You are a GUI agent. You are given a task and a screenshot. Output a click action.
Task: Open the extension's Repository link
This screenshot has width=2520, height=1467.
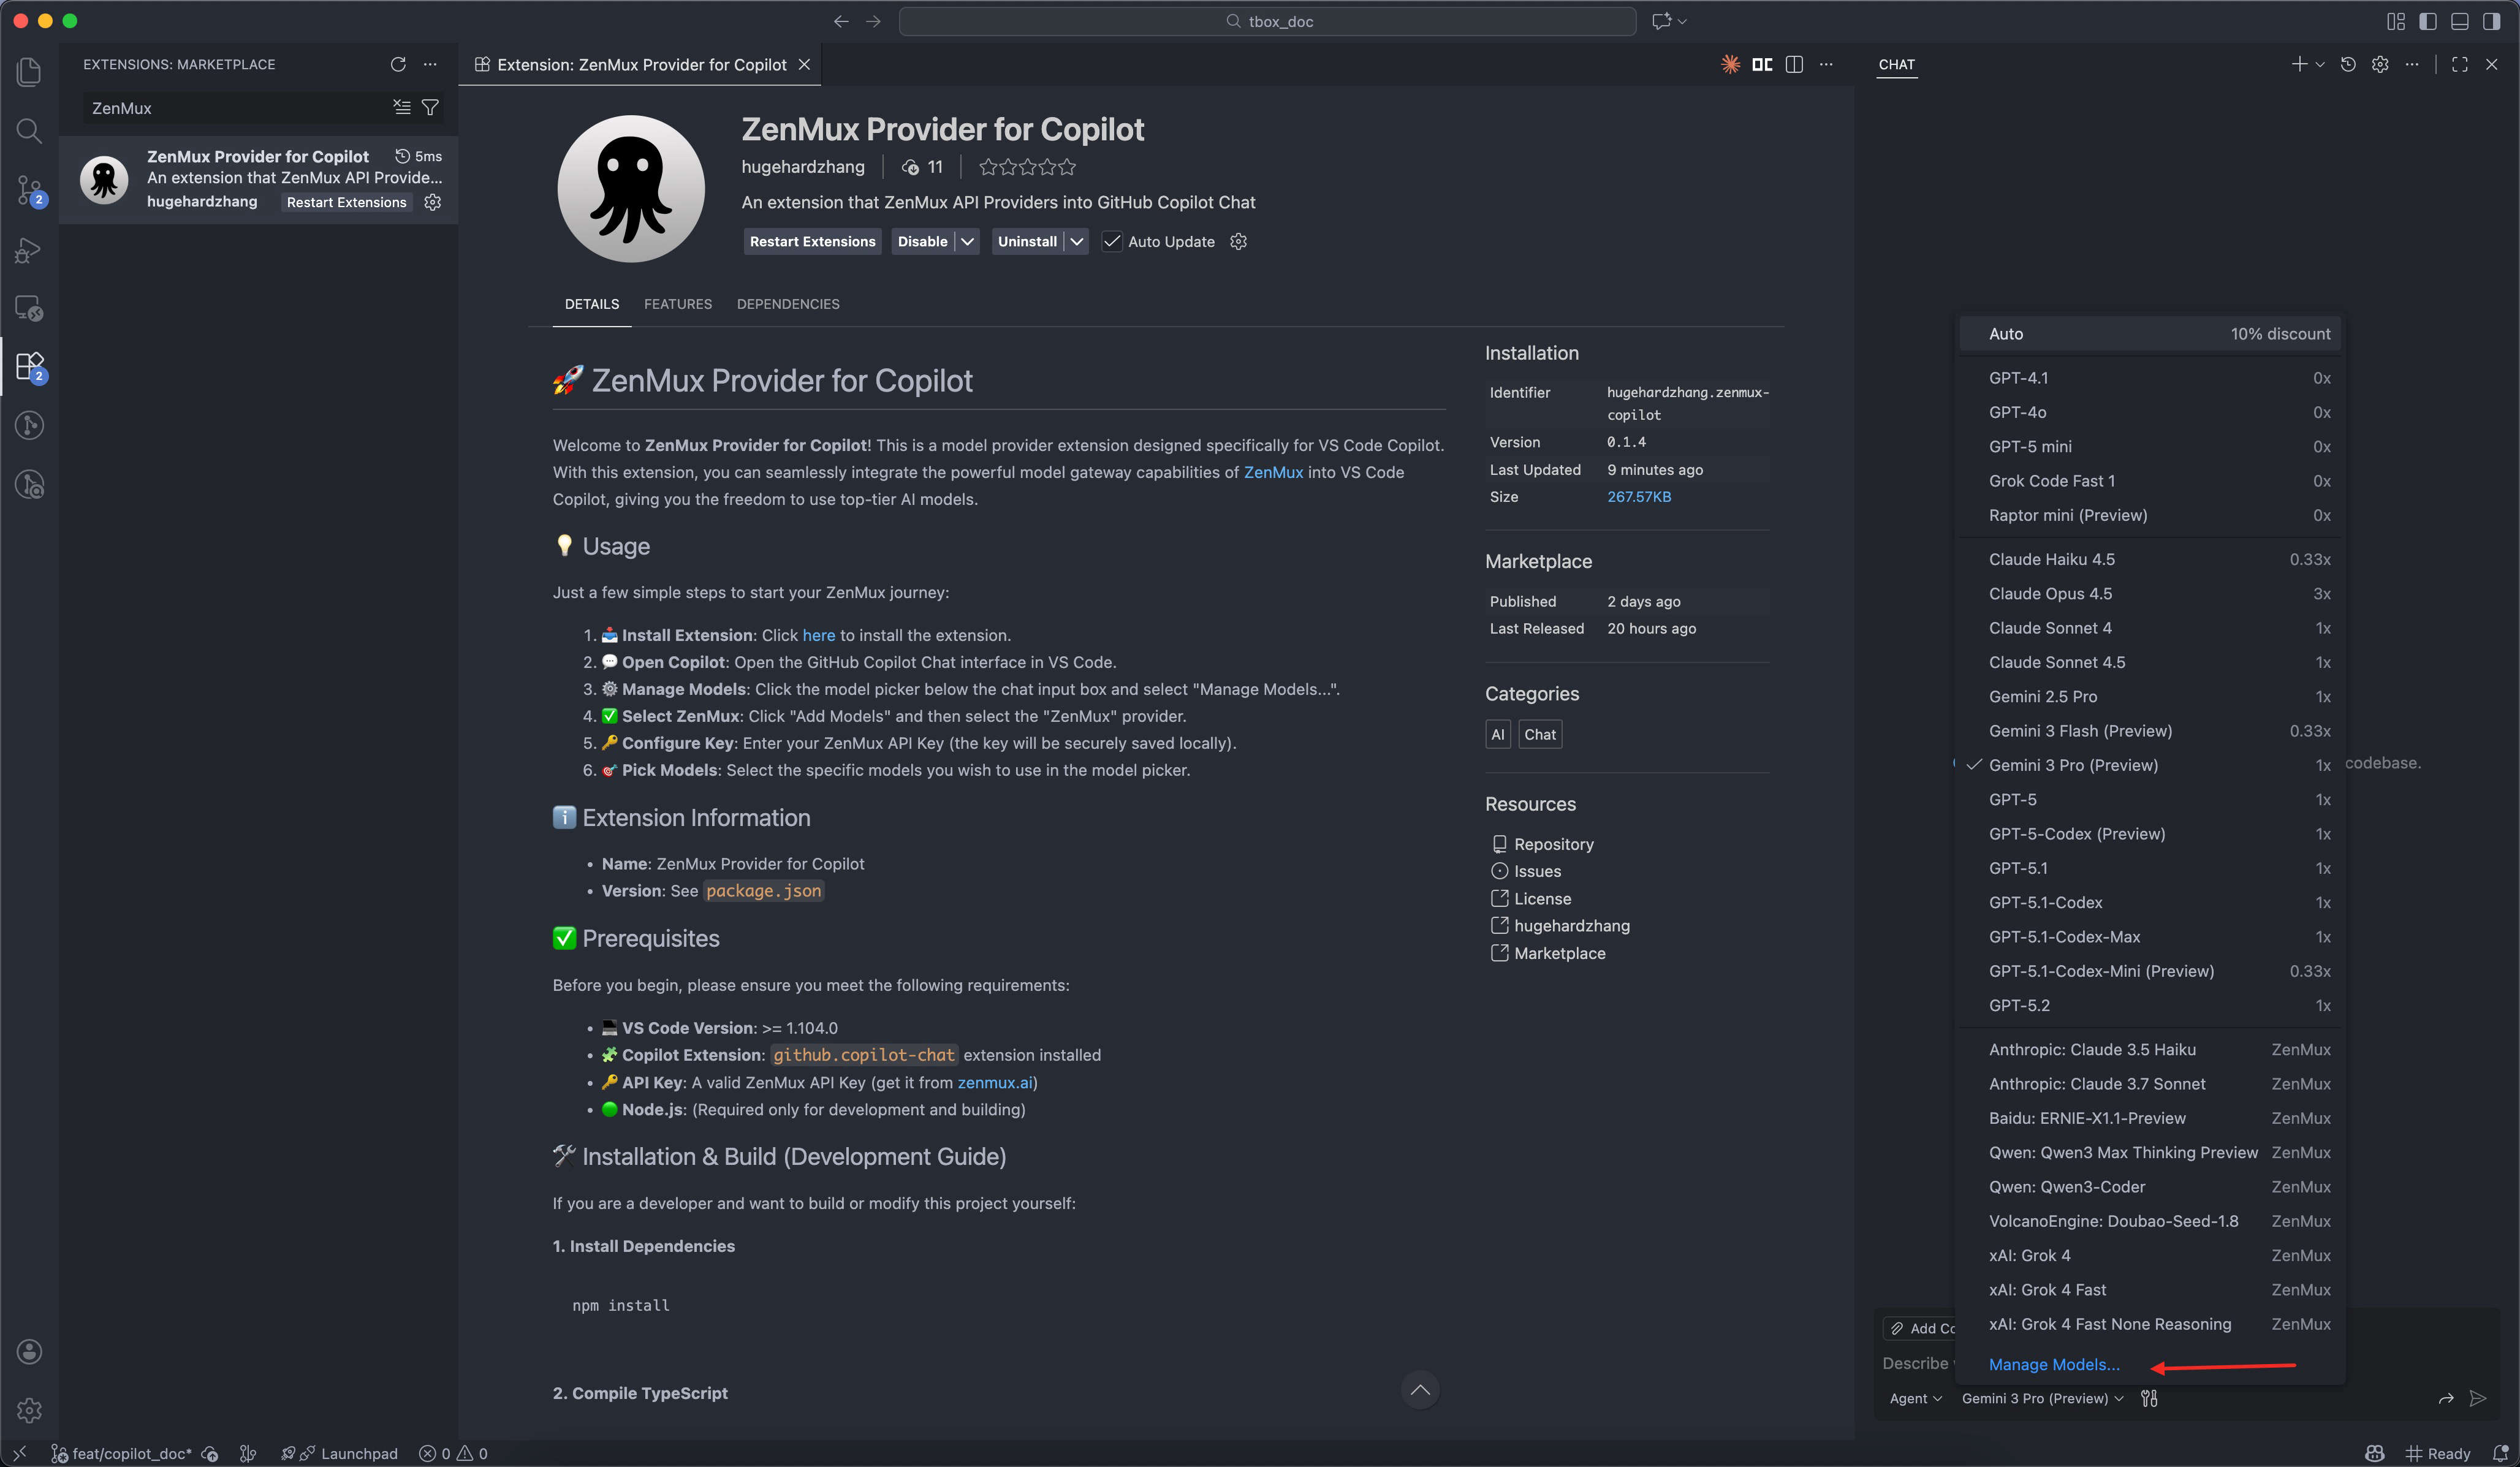1553,843
